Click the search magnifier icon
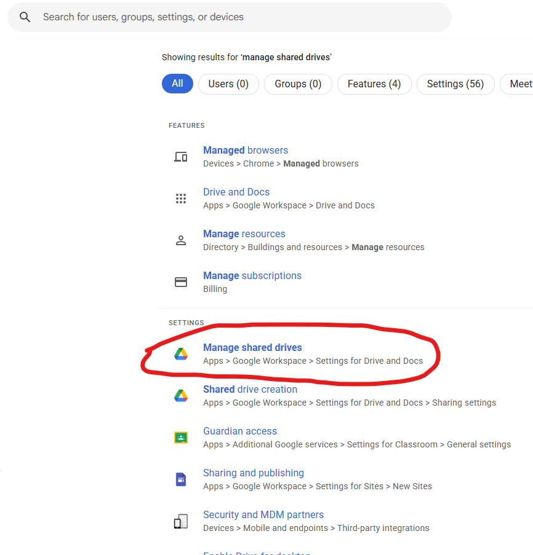Image resolution: width=533 pixels, height=555 pixels. pyautogui.click(x=25, y=17)
